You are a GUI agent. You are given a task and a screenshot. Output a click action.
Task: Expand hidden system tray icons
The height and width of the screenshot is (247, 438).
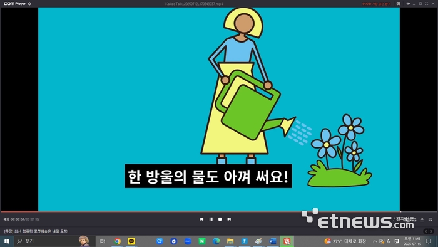[375, 241]
